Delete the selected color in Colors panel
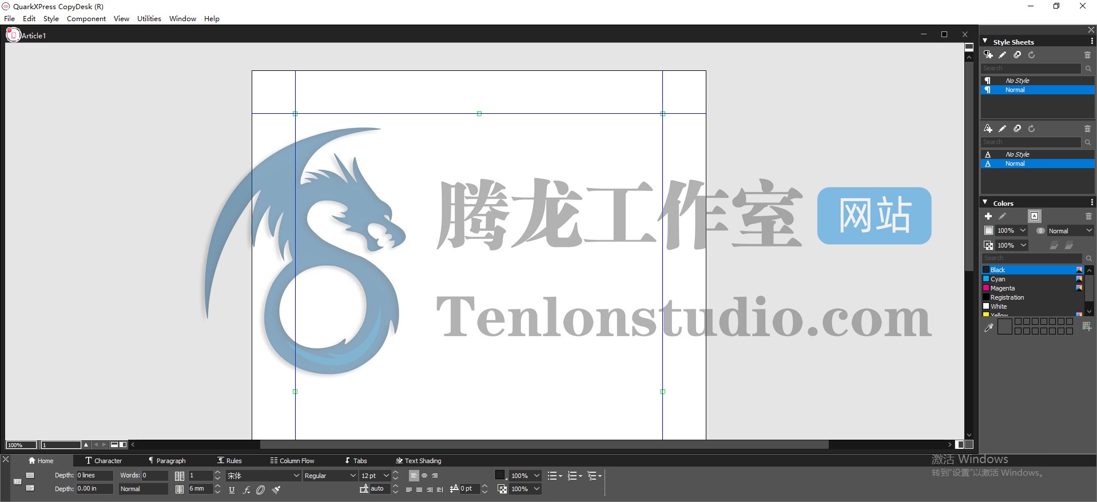The image size is (1097, 502). click(x=1088, y=216)
